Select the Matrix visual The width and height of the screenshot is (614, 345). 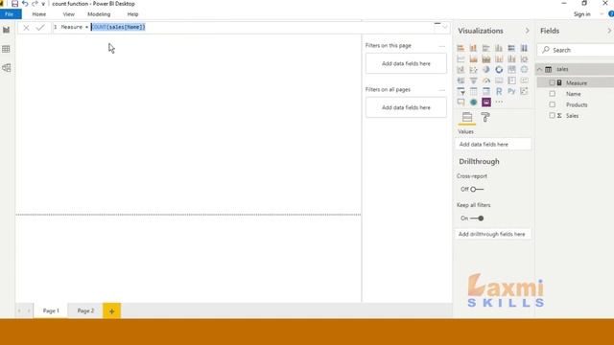tap(486, 92)
